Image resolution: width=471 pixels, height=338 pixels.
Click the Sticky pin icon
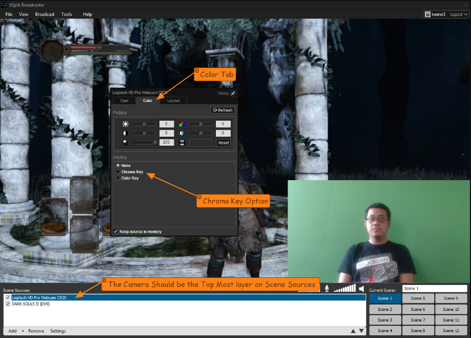click(x=233, y=94)
